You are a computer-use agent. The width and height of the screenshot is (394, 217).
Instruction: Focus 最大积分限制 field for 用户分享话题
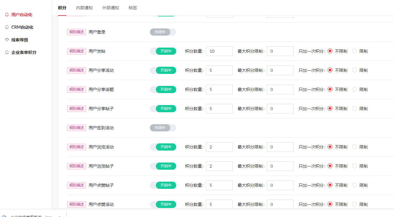(280, 89)
